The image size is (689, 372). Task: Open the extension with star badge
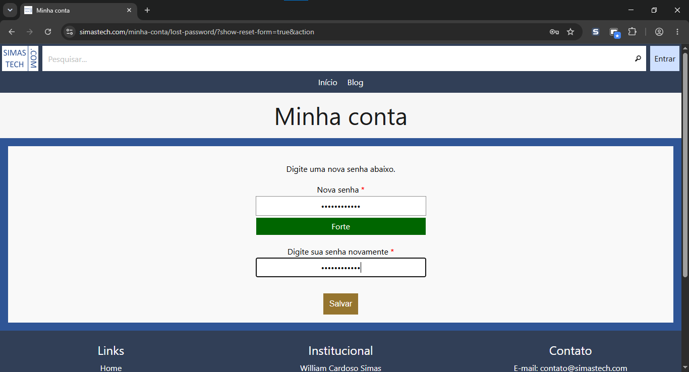coord(614,32)
